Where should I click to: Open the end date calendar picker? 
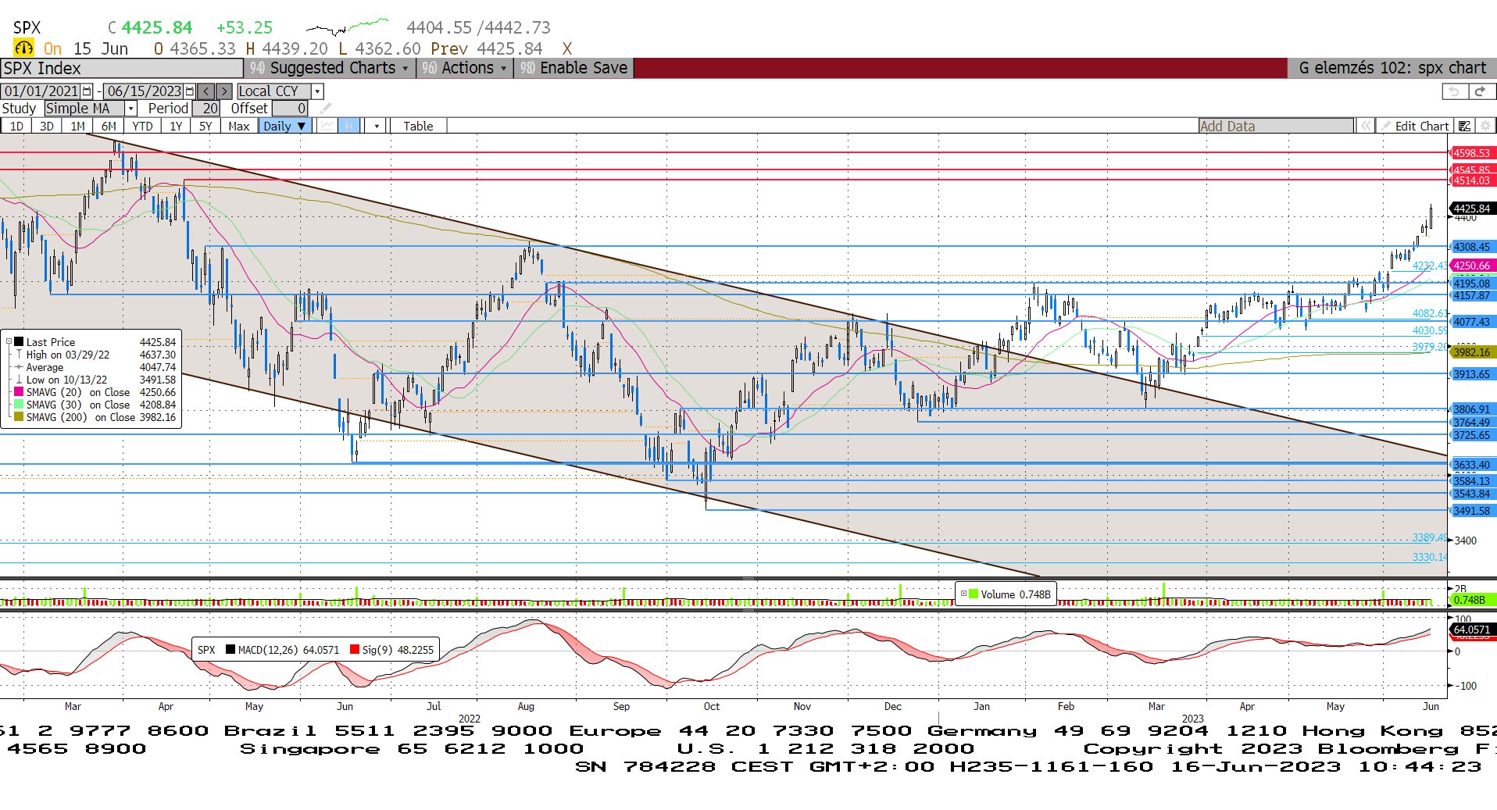[x=190, y=91]
